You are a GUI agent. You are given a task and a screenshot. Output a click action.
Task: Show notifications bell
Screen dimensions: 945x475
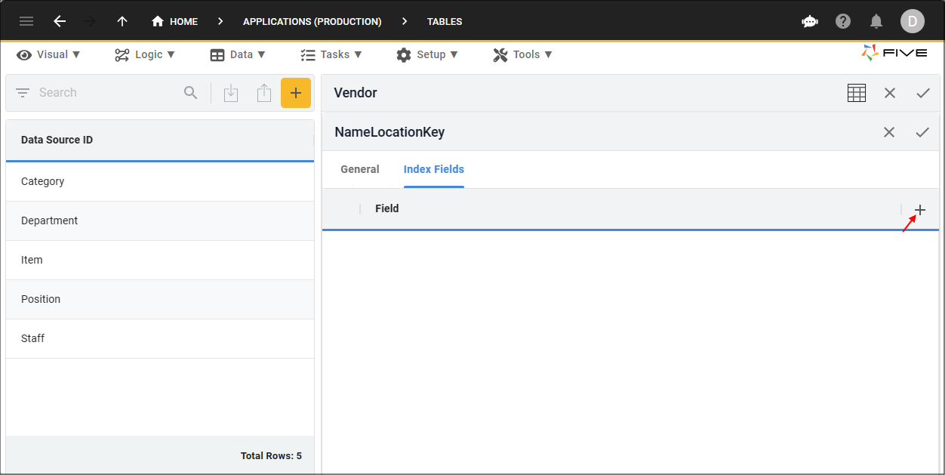(x=876, y=21)
